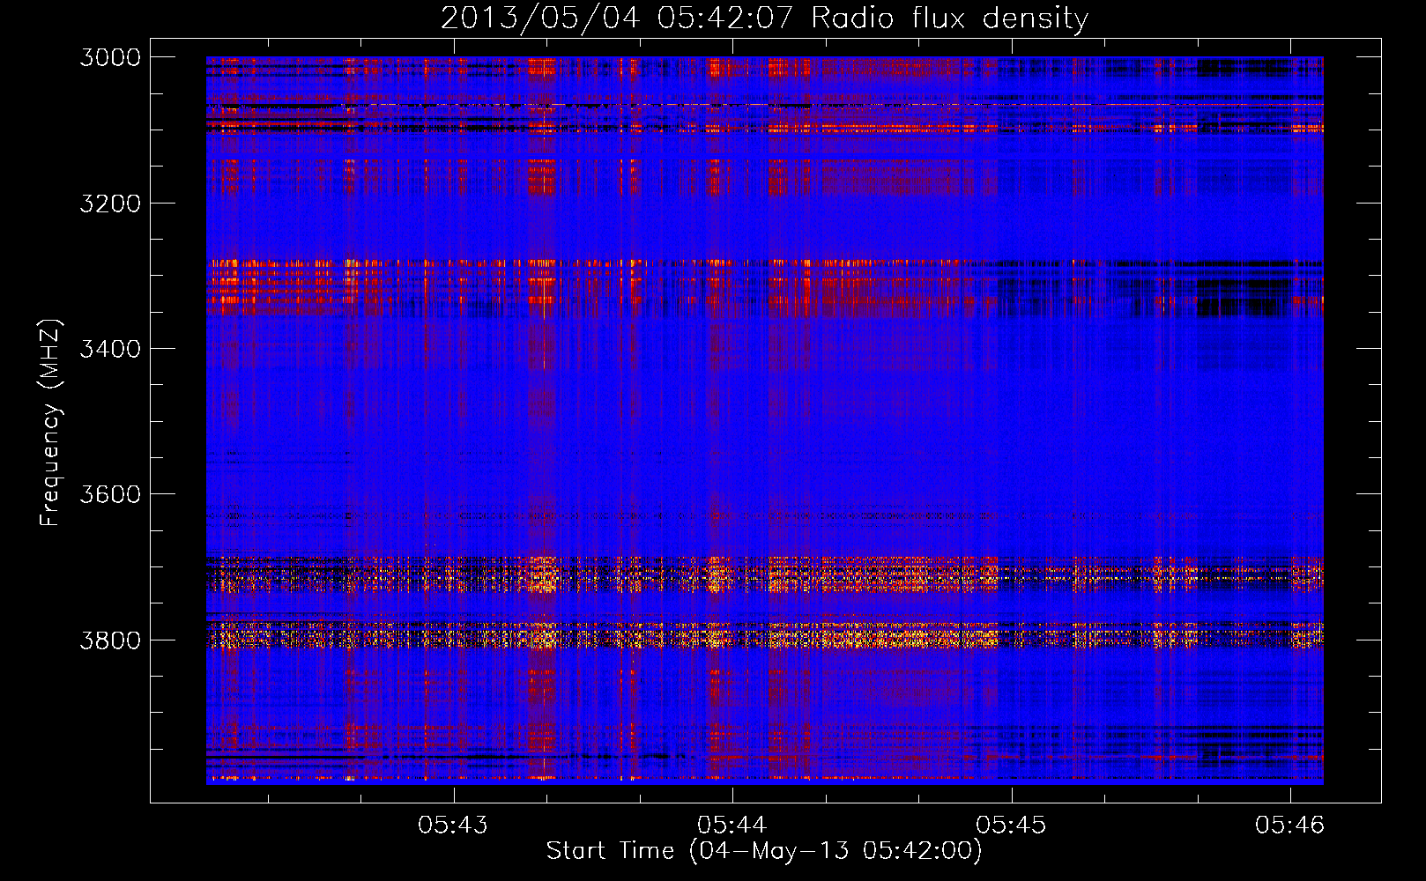Click the 05:44 time tick label
Viewport: 1426px width, 881px height.
point(732,825)
